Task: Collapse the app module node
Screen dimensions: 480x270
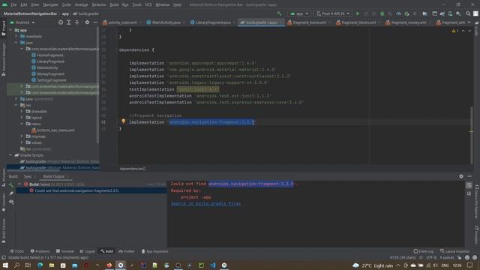Action: [10, 30]
